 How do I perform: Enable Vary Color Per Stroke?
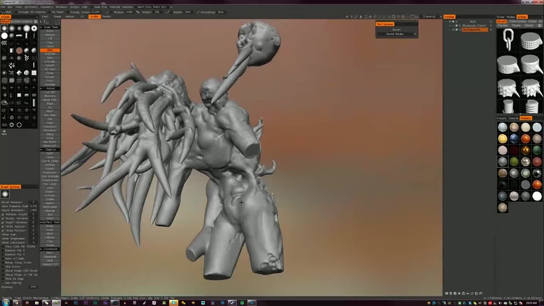click(x=3, y=246)
